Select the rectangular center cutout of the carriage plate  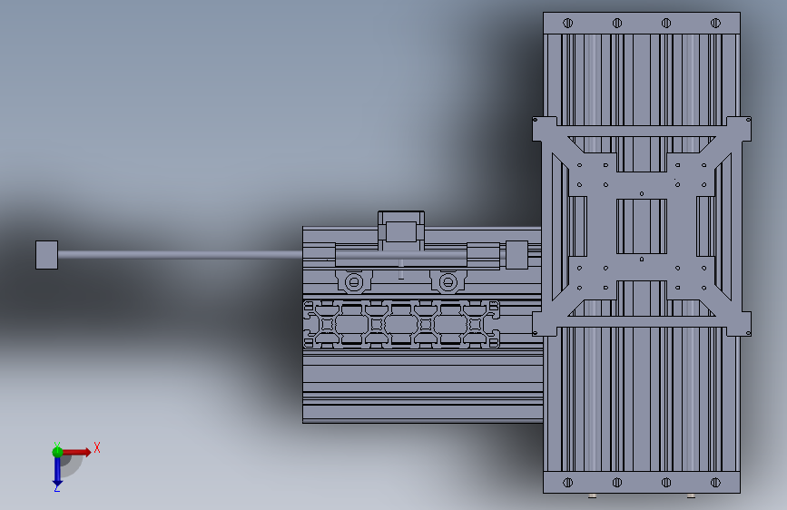click(642, 226)
